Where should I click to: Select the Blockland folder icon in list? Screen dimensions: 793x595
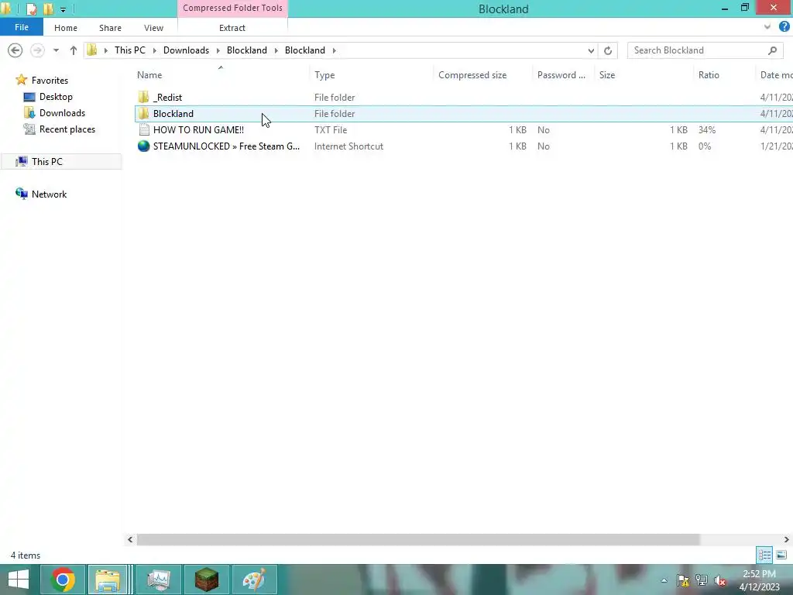[143, 113]
